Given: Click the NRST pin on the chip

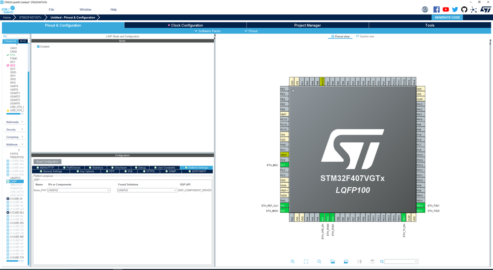Looking at the screenshot, I should [285, 155].
